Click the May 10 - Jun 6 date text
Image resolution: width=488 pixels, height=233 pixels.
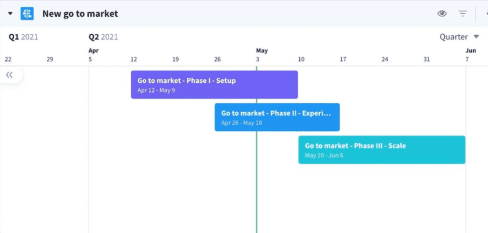[324, 155]
